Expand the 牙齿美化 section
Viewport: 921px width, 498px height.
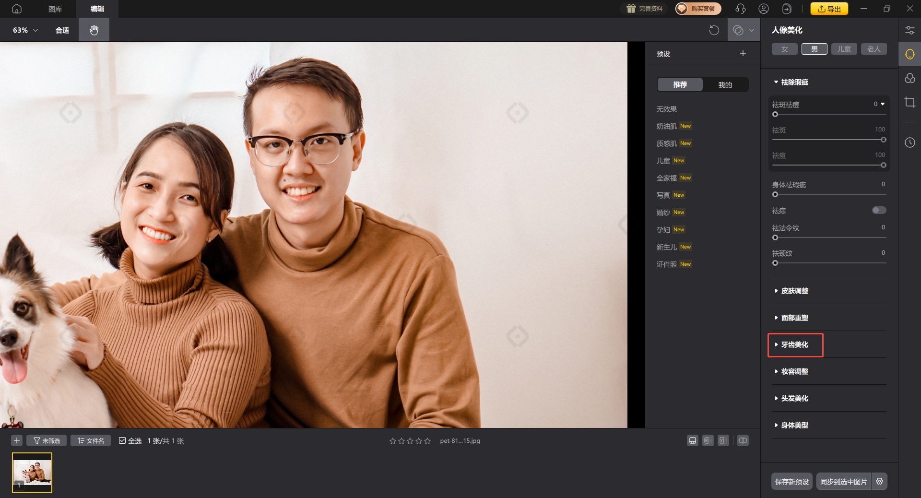coord(795,344)
